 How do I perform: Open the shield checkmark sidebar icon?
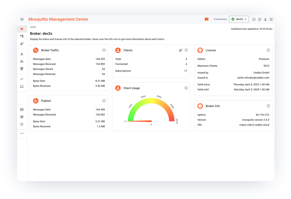tap(22, 124)
